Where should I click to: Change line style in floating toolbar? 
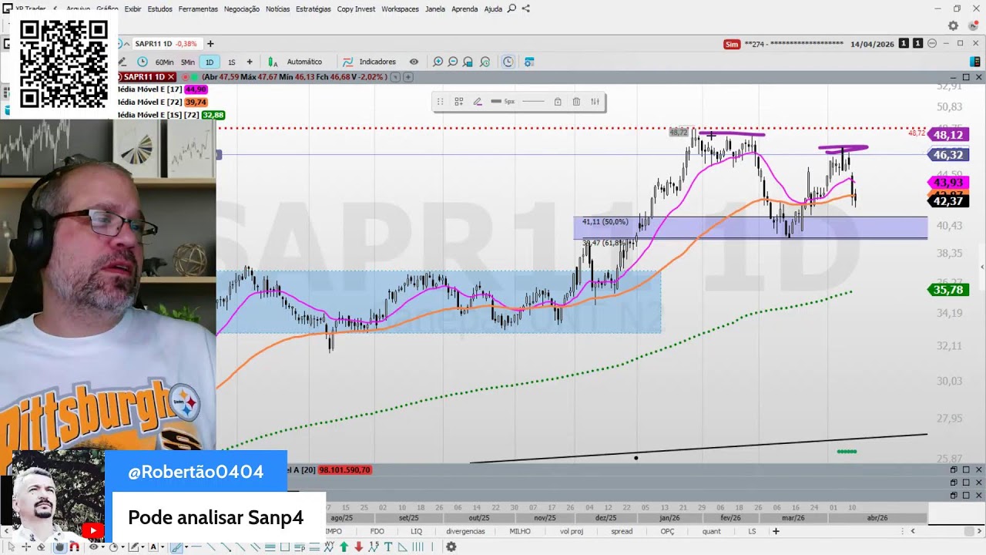pos(533,102)
